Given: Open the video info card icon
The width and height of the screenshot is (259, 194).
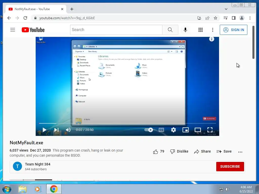Looking at the screenshot, I should point(212,39).
